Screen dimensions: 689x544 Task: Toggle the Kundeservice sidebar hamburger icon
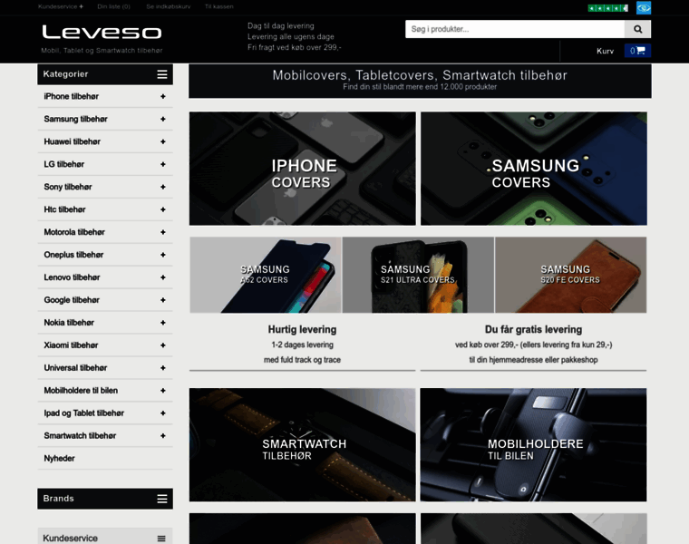(161, 539)
